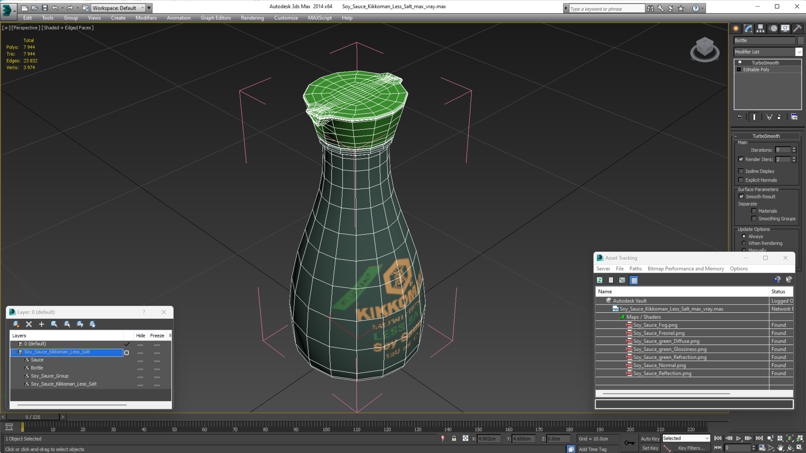
Task: Click the object color swatch beside Bottle
Action: click(800, 40)
